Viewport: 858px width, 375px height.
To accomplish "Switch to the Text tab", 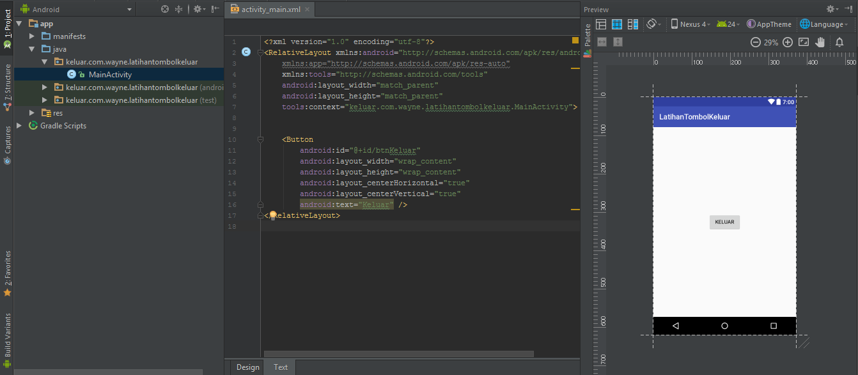I will coord(280,367).
